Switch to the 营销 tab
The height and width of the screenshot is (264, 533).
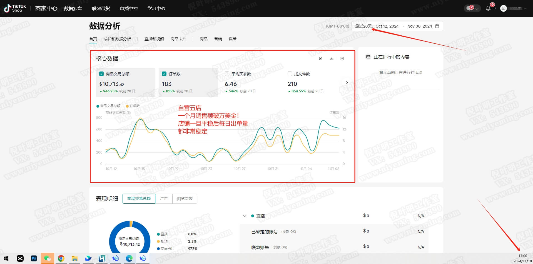click(218, 39)
